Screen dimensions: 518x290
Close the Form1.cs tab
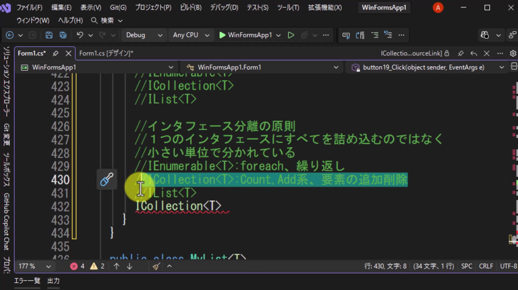tap(69, 53)
